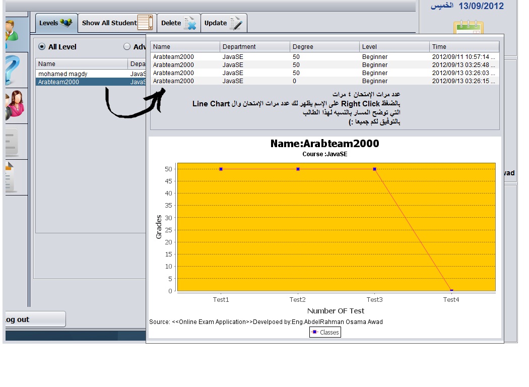The image size is (529, 387).
Task: Click the blue question mark help icon
Action: tap(13, 70)
